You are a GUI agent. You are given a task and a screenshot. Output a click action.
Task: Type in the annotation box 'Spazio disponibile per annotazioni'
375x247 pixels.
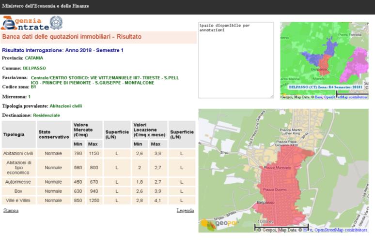(x=235, y=60)
